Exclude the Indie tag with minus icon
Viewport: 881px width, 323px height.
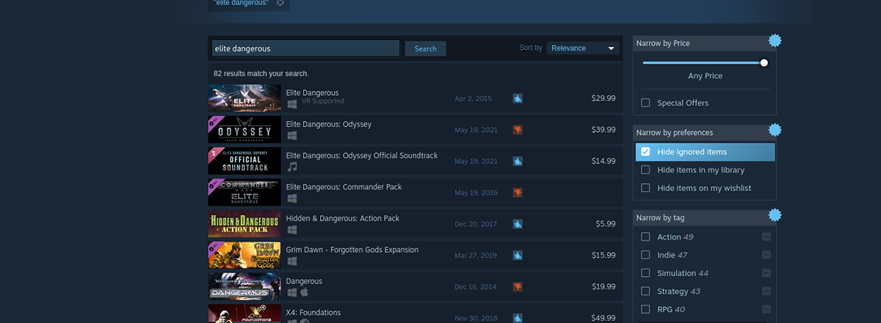(x=766, y=255)
